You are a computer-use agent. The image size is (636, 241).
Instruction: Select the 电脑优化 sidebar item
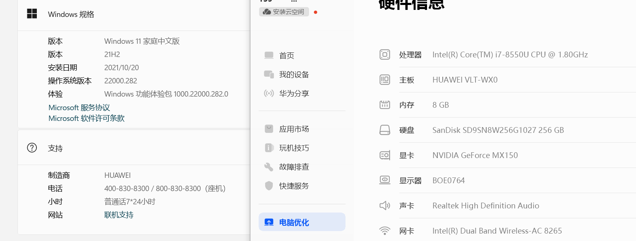click(302, 222)
